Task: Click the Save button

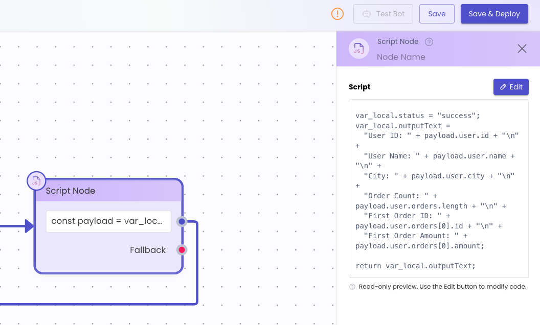Action: (x=437, y=14)
